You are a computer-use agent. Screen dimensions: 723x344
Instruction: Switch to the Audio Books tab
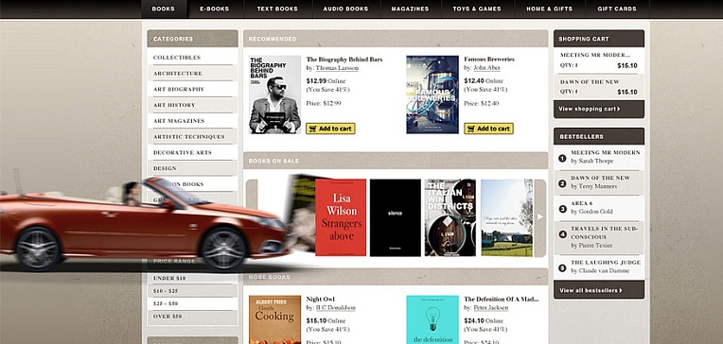coord(345,9)
